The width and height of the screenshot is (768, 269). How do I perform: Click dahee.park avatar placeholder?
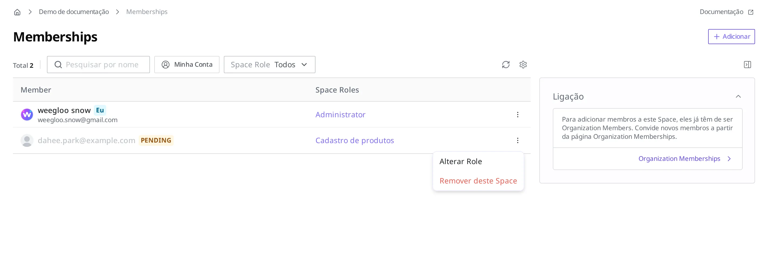click(x=27, y=140)
